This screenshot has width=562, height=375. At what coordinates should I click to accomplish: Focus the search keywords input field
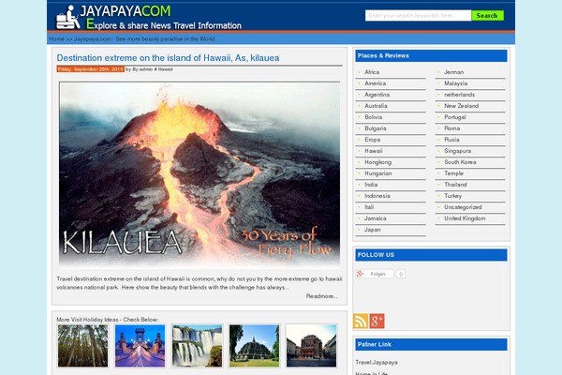tap(418, 15)
